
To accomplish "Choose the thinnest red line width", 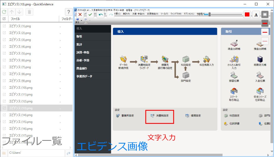I will point(265,41).
